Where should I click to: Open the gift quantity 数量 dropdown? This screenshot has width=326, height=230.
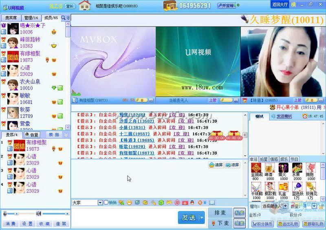coord(314,206)
